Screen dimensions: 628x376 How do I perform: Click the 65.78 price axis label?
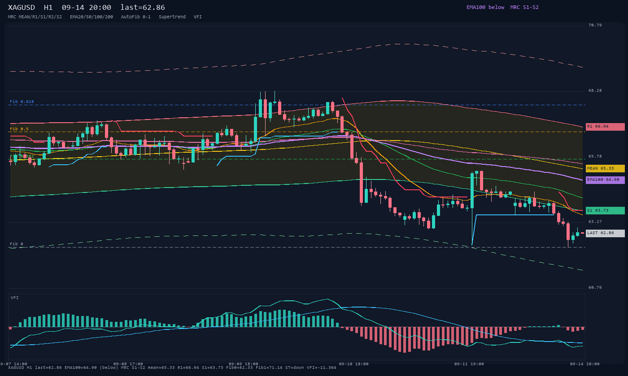[x=595, y=156]
